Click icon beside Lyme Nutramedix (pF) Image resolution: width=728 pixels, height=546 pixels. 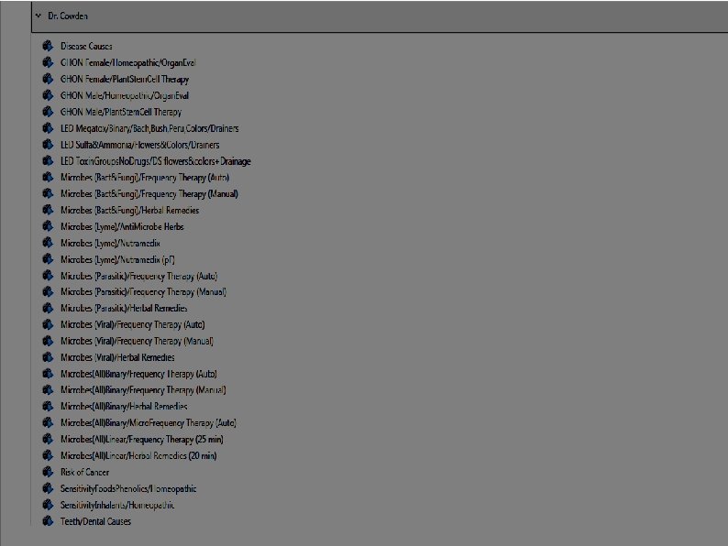[x=48, y=259]
